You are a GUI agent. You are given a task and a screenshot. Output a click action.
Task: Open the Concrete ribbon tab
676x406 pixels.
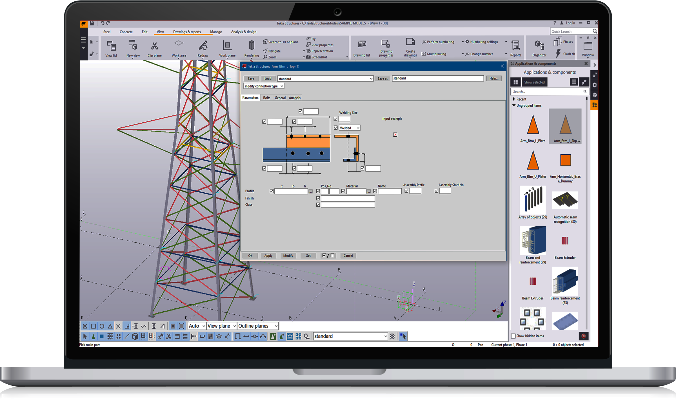(126, 32)
